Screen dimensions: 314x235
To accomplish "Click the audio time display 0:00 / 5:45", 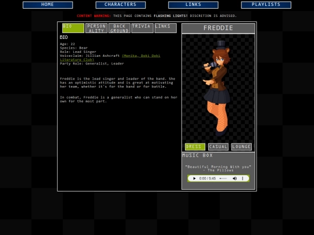I will click(x=208, y=179).
